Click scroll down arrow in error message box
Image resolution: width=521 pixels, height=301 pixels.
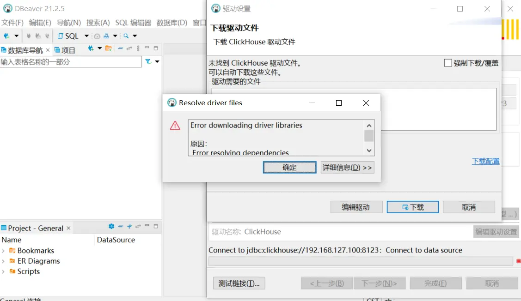369,150
